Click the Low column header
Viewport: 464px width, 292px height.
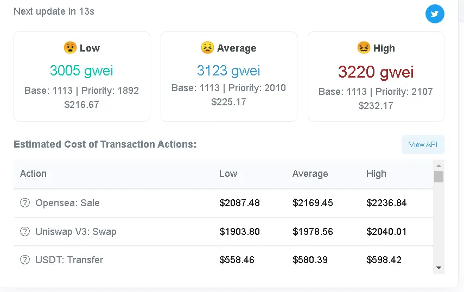pyautogui.click(x=228, y=173)
